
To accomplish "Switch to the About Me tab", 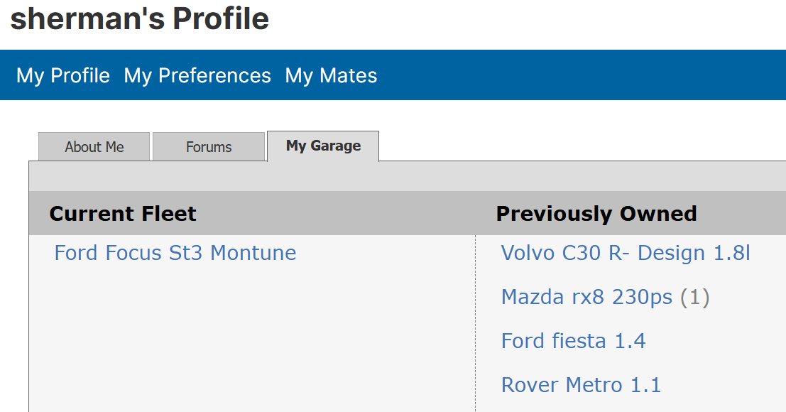I will coord(94,147).
